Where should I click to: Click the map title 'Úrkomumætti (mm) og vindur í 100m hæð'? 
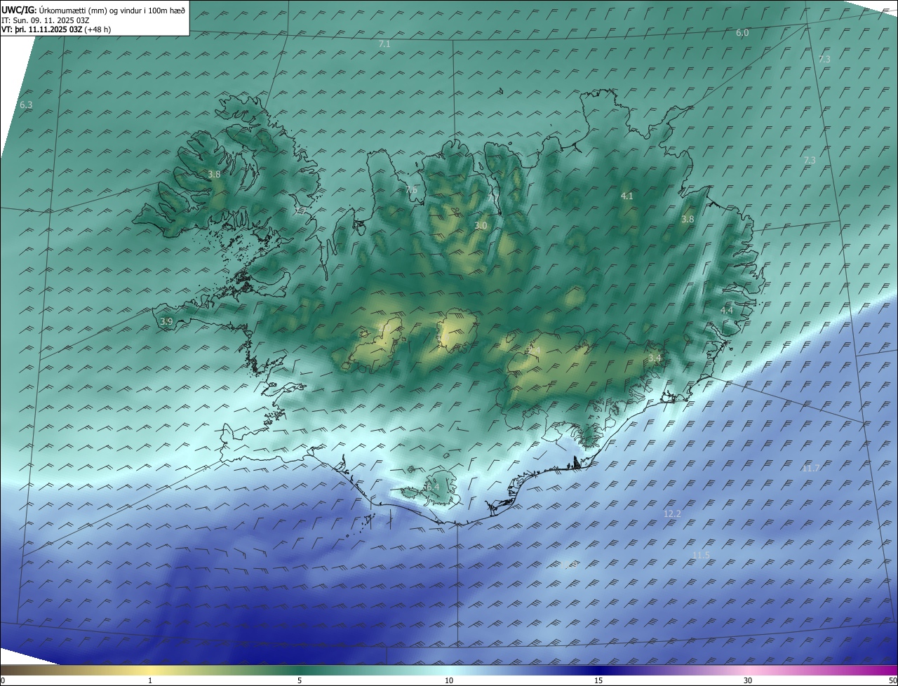(112, 11)
